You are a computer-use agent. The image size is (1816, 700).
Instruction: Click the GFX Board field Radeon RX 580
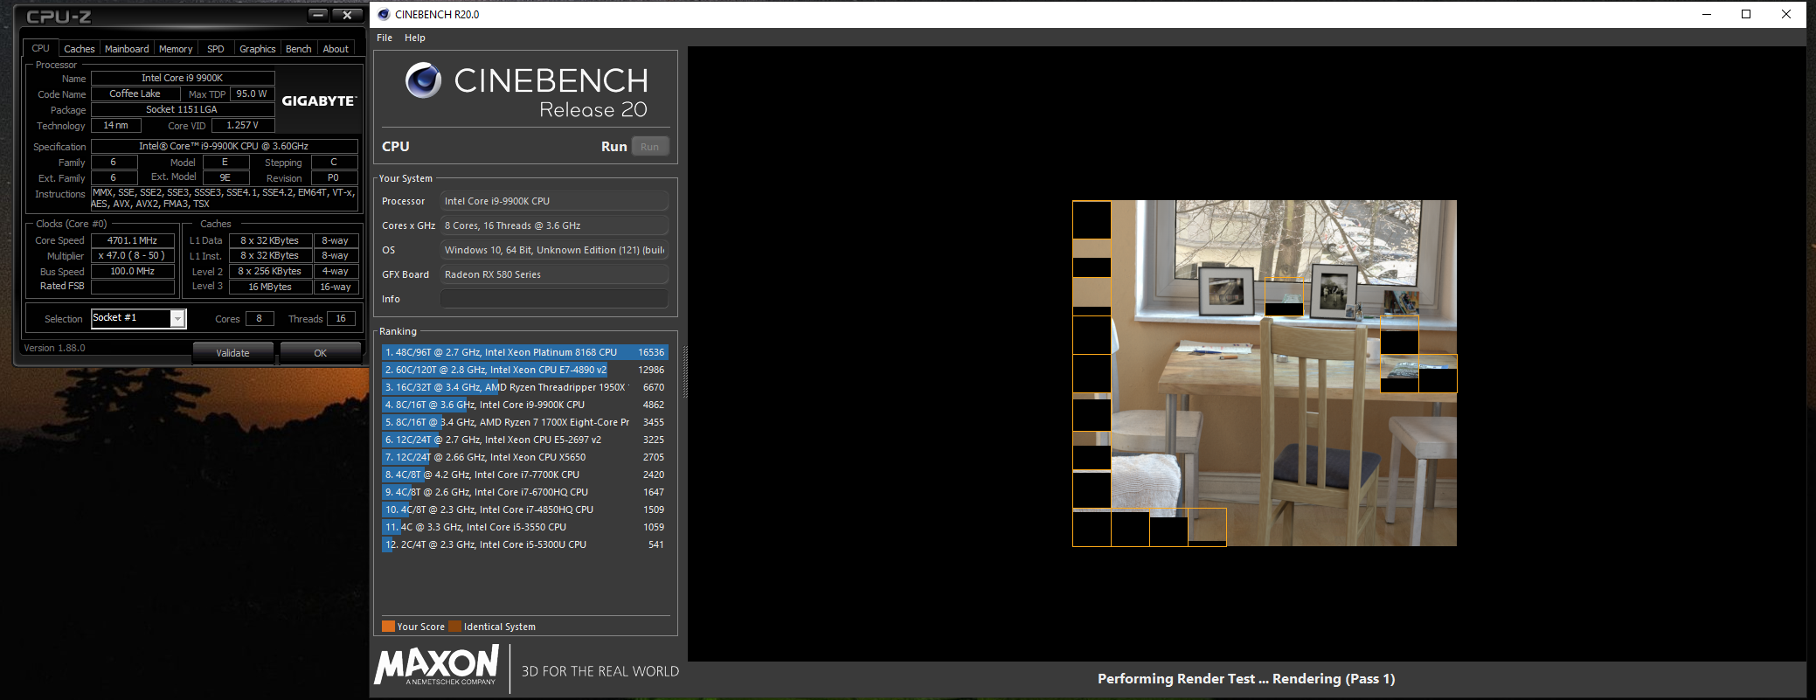[x=554, y=274]
